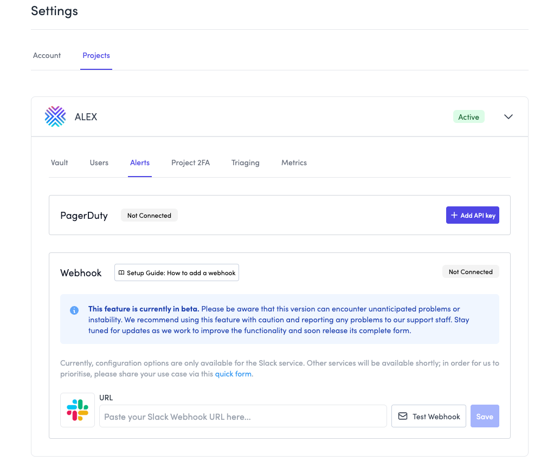Open the Vault tab
The height and width of the screenshot is (468, 560).
coord(60,162)
